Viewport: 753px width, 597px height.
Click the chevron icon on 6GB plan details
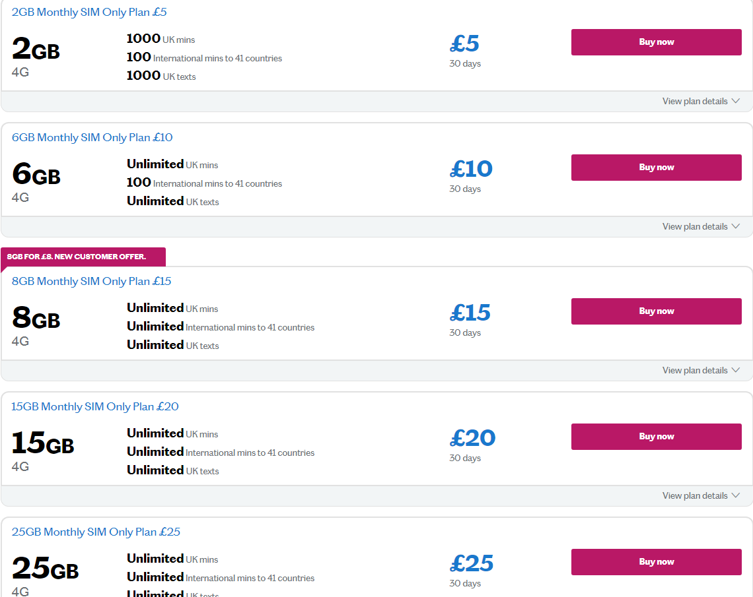[x=736, y=227]
